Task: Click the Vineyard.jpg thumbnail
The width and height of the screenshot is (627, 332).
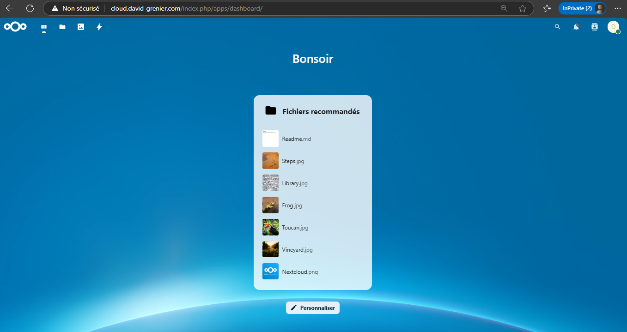Action: coord(270,249)
